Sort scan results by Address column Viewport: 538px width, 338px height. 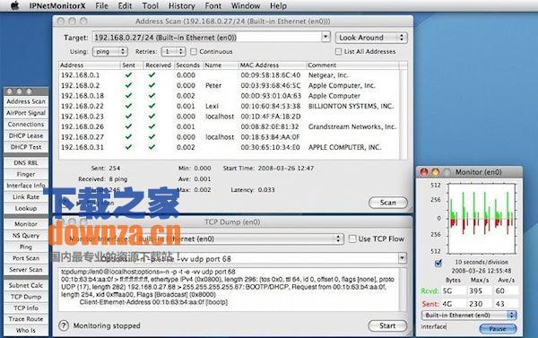tap(89, 65)
